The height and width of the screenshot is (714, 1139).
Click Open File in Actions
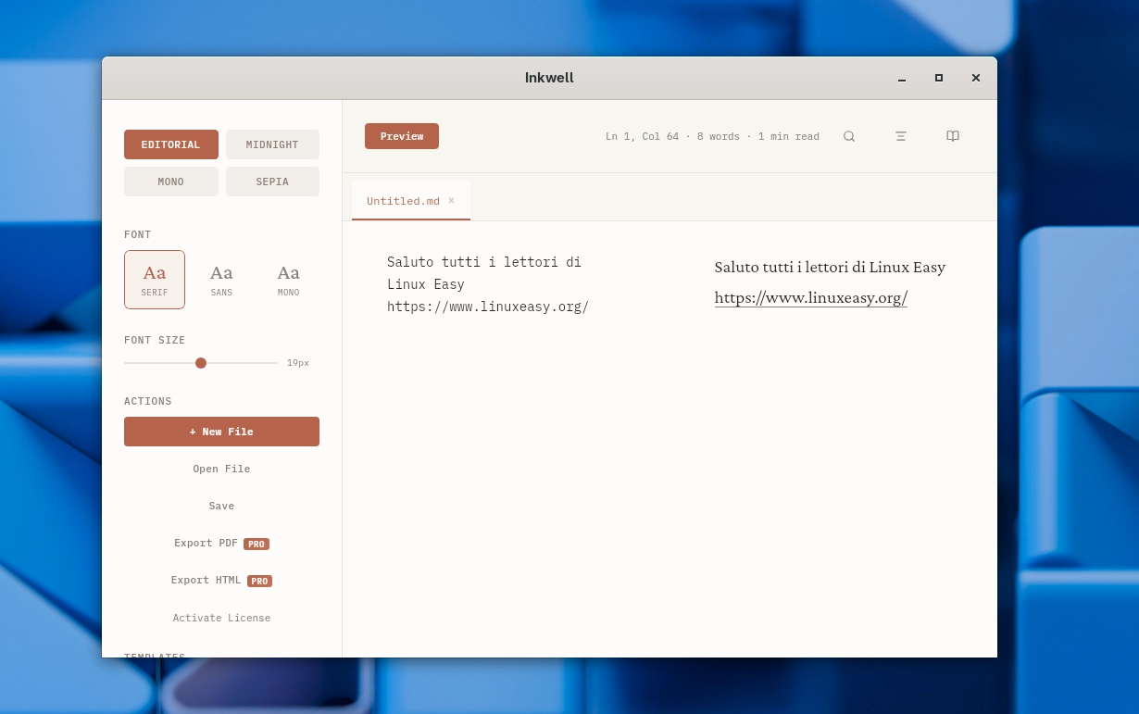pyautogui.click(x=221, y=469)
